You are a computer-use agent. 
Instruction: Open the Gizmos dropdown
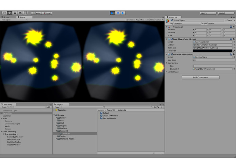click(159, 20)
